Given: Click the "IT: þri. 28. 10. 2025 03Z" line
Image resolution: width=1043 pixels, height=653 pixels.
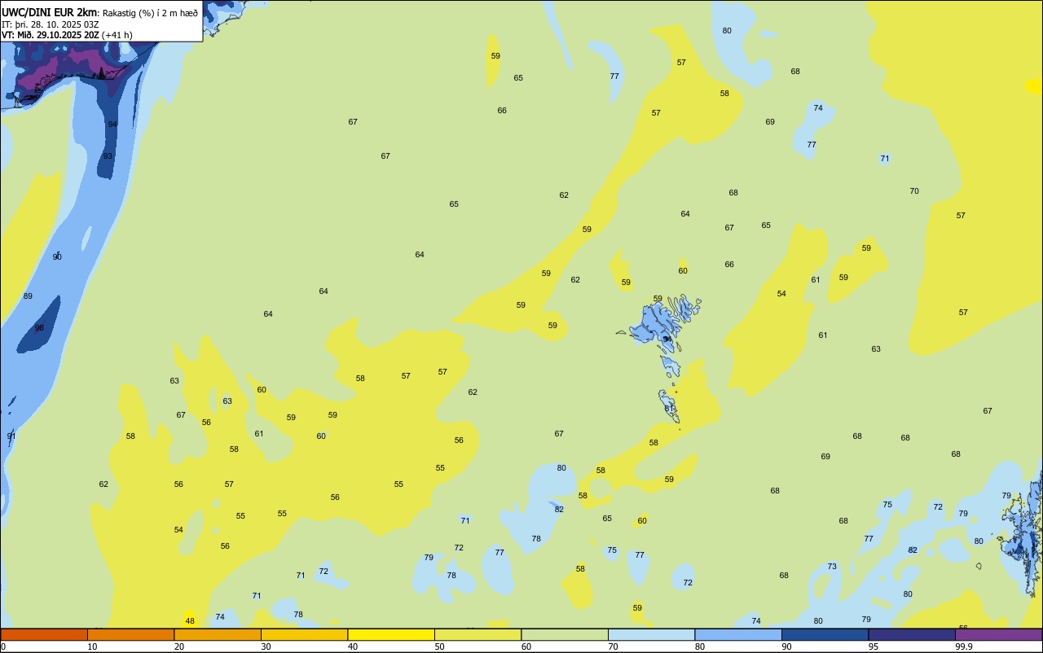Looking at the screenshot, I should (51, 24).
